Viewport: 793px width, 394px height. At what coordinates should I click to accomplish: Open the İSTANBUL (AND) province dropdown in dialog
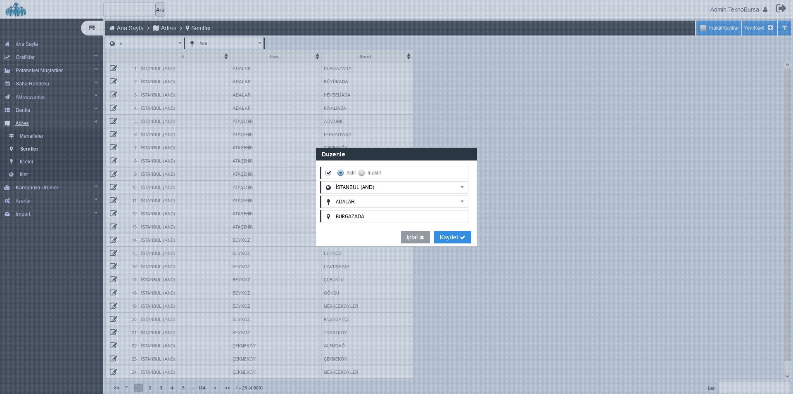399,187
